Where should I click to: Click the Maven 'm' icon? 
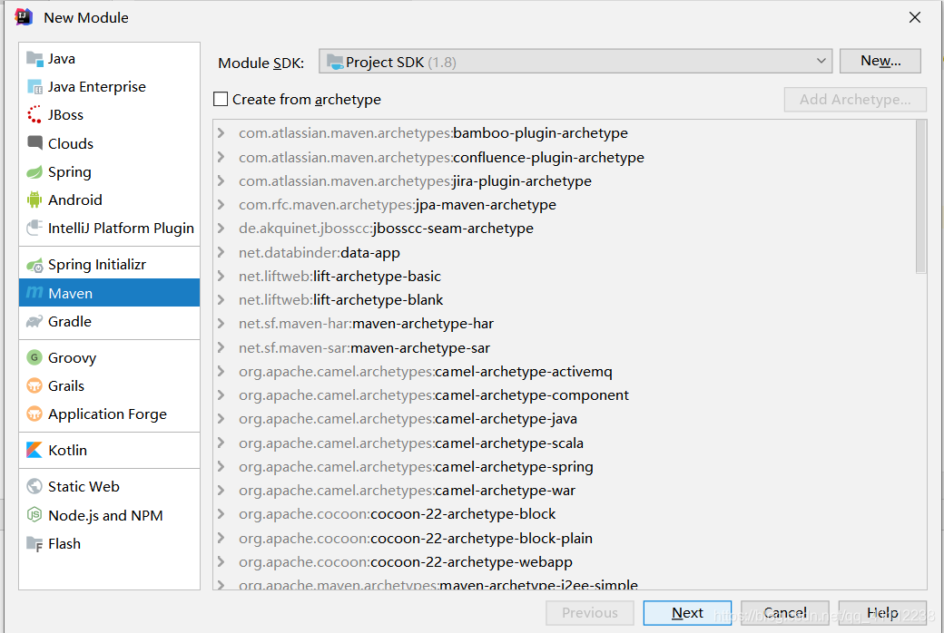34,293
